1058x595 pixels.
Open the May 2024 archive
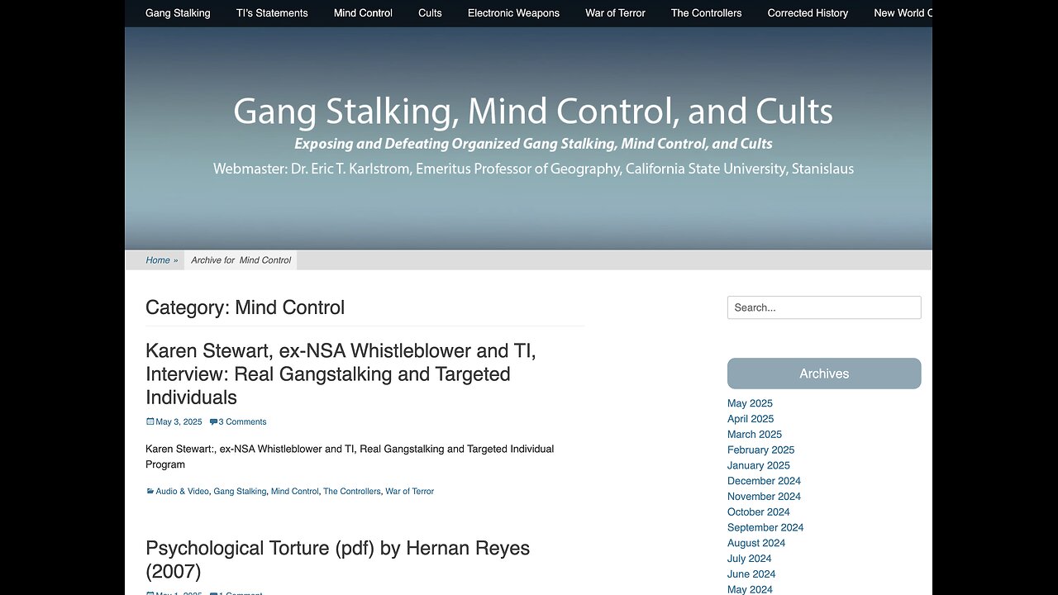[x=750, y=589]
